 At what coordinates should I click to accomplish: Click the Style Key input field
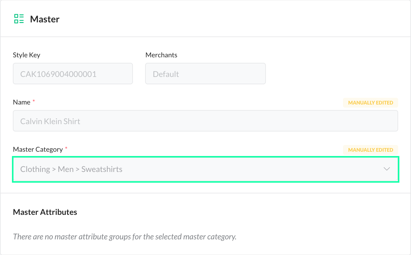click(x=73, y=74)
